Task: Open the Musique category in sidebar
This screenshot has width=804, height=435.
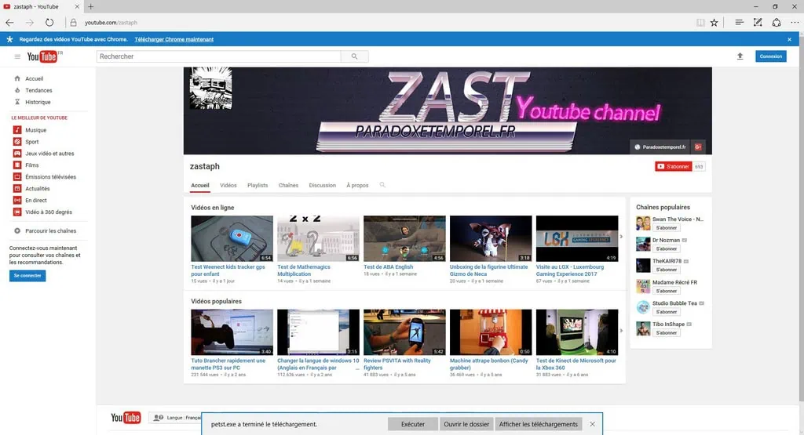Action: 35,130
